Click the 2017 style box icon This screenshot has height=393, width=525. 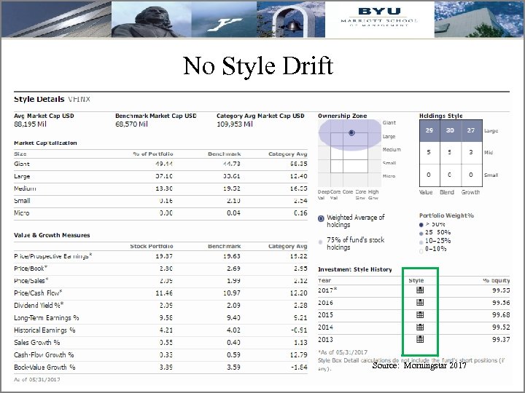(x=420, y=290)
